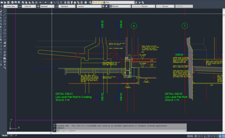Viewport: 225px width, 138px height.
Task: Select the multiline Text 'A' tool
Action: pyautogui.click(x=4, y=64)
